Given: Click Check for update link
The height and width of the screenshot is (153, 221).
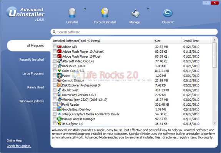Looking at the screenshot, I should (x=18, y=146).
